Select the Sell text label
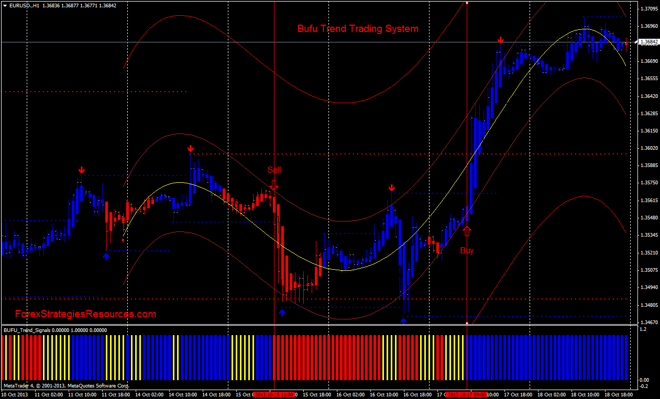This screenshot has width=660, height=399. tap(274, 170)
